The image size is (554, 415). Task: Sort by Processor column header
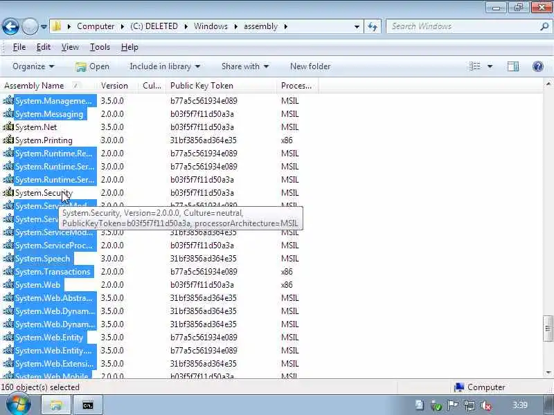click(298, 86)
